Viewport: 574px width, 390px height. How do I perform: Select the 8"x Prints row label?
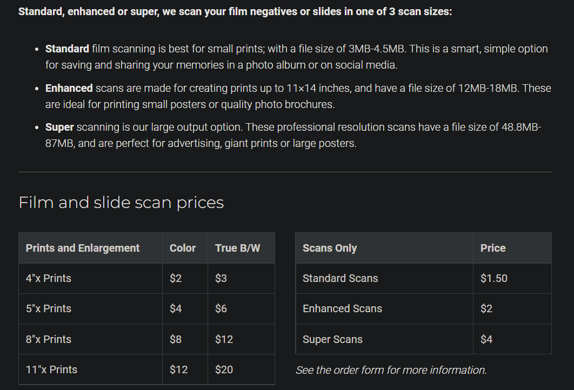click(x=49, y=339)
